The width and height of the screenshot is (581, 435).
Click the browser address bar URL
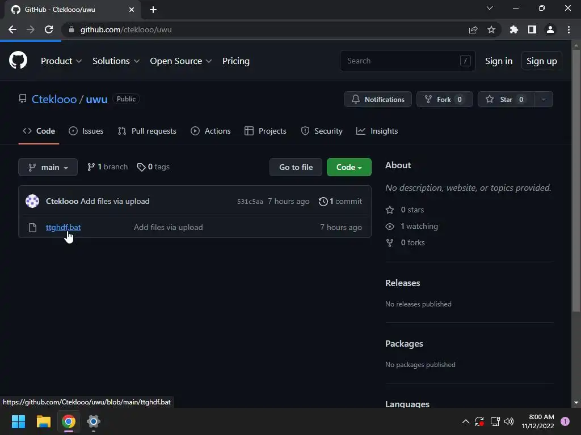[x=126, y=29]
